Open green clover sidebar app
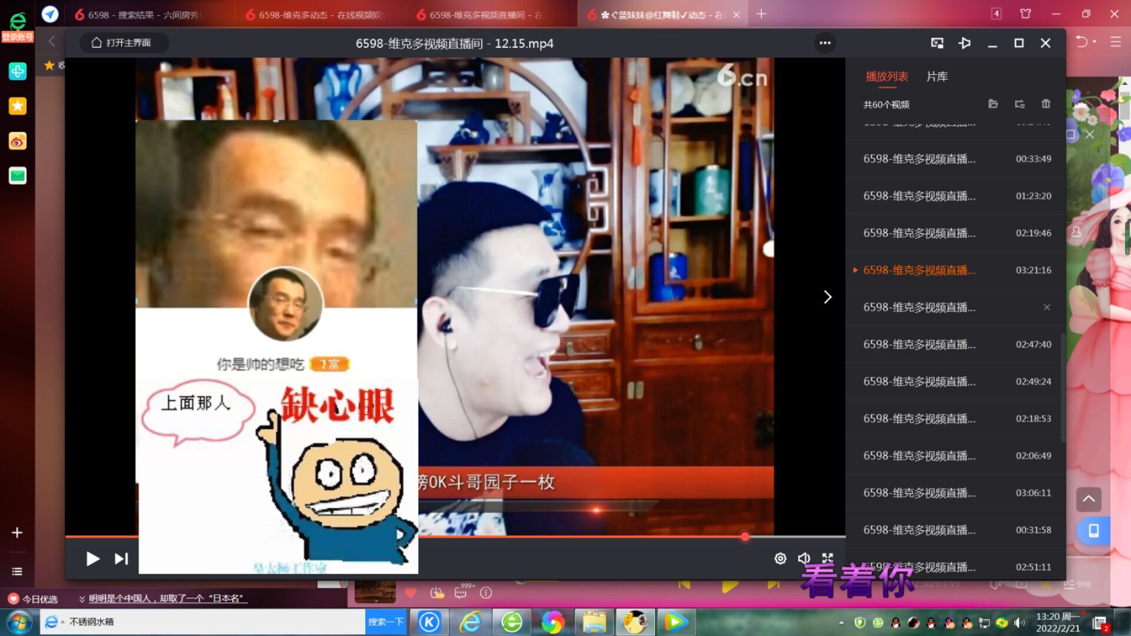Viewport: 1131px width, 636px height. point(18,71)
